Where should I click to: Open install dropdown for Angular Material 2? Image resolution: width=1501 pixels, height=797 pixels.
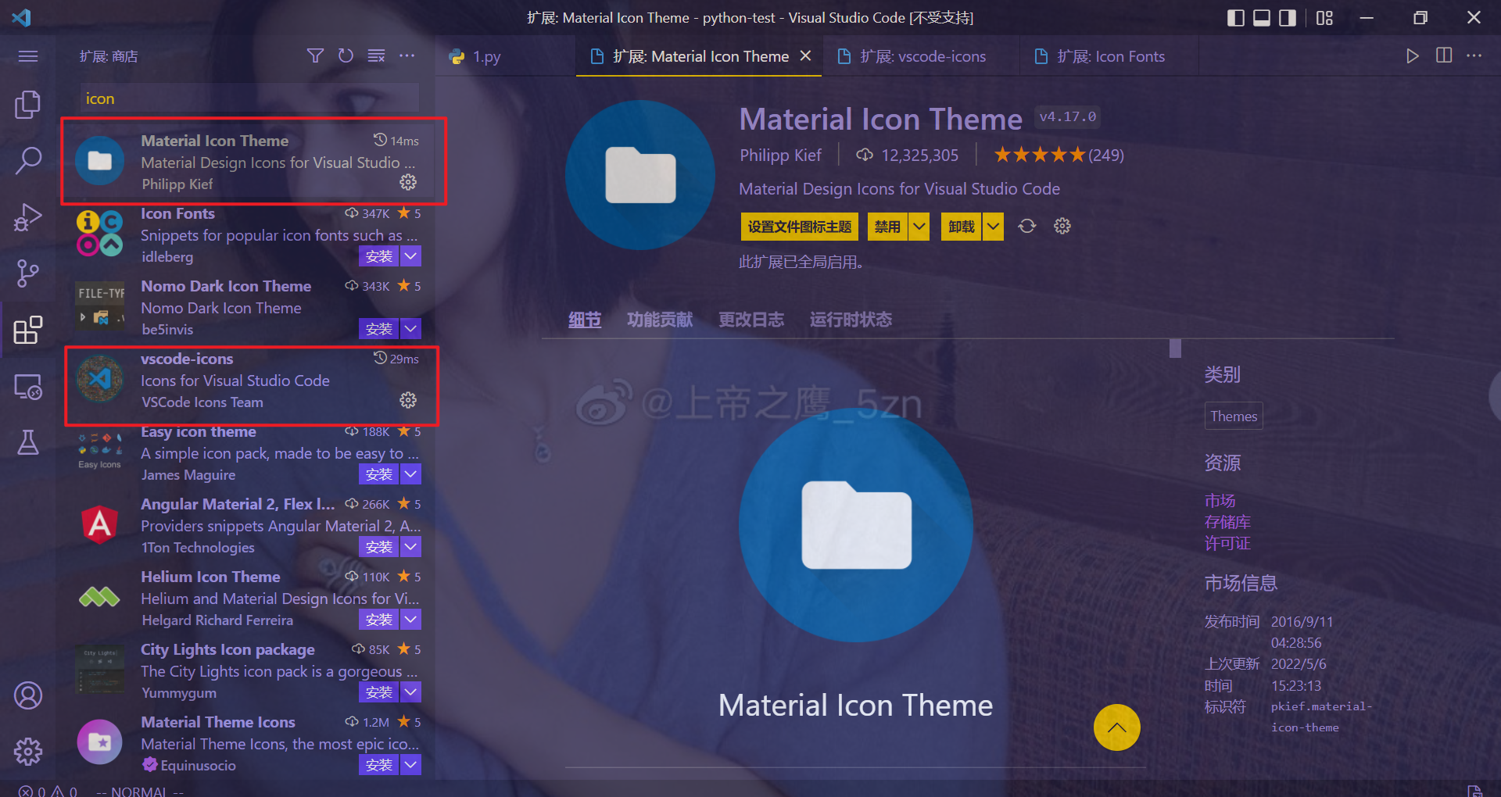(410, 546)
